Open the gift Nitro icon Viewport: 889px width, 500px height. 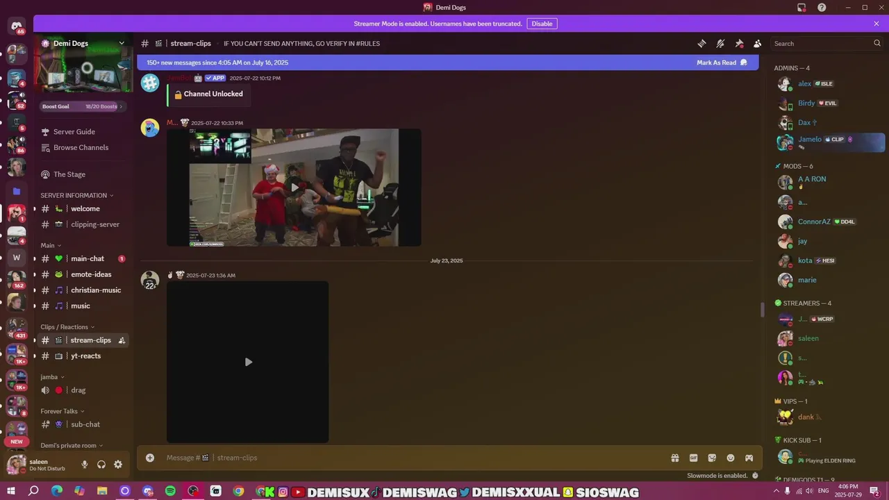tap(674, 458)
